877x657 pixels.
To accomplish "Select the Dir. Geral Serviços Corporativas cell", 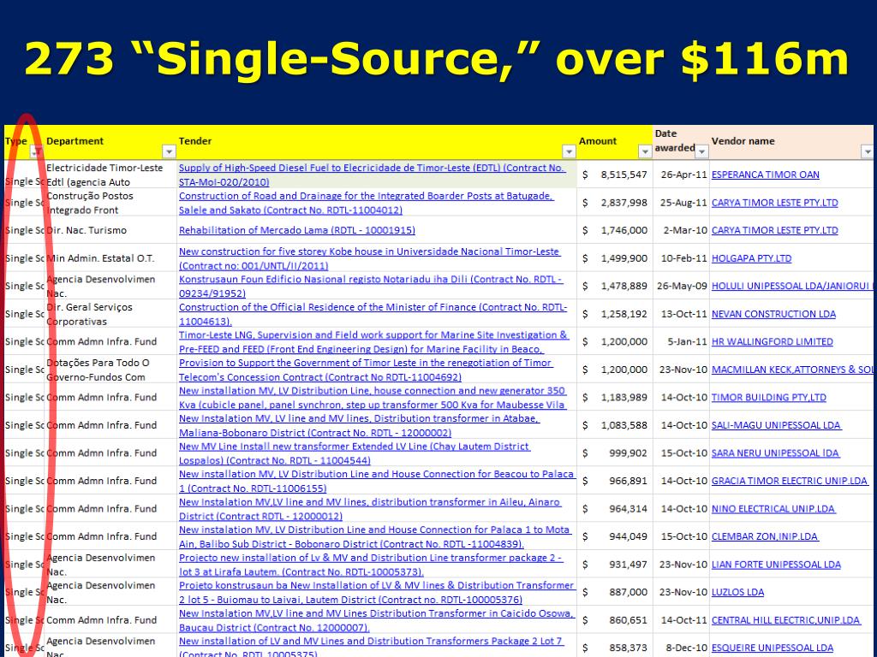I will click(110, 314).
